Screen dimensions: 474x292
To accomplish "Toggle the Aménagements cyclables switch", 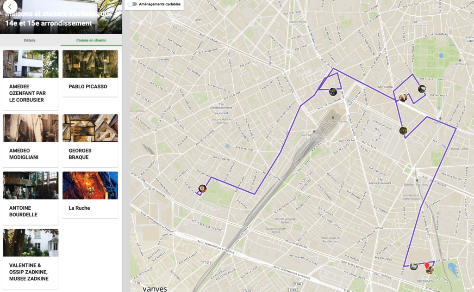I will tap(133, 4).
